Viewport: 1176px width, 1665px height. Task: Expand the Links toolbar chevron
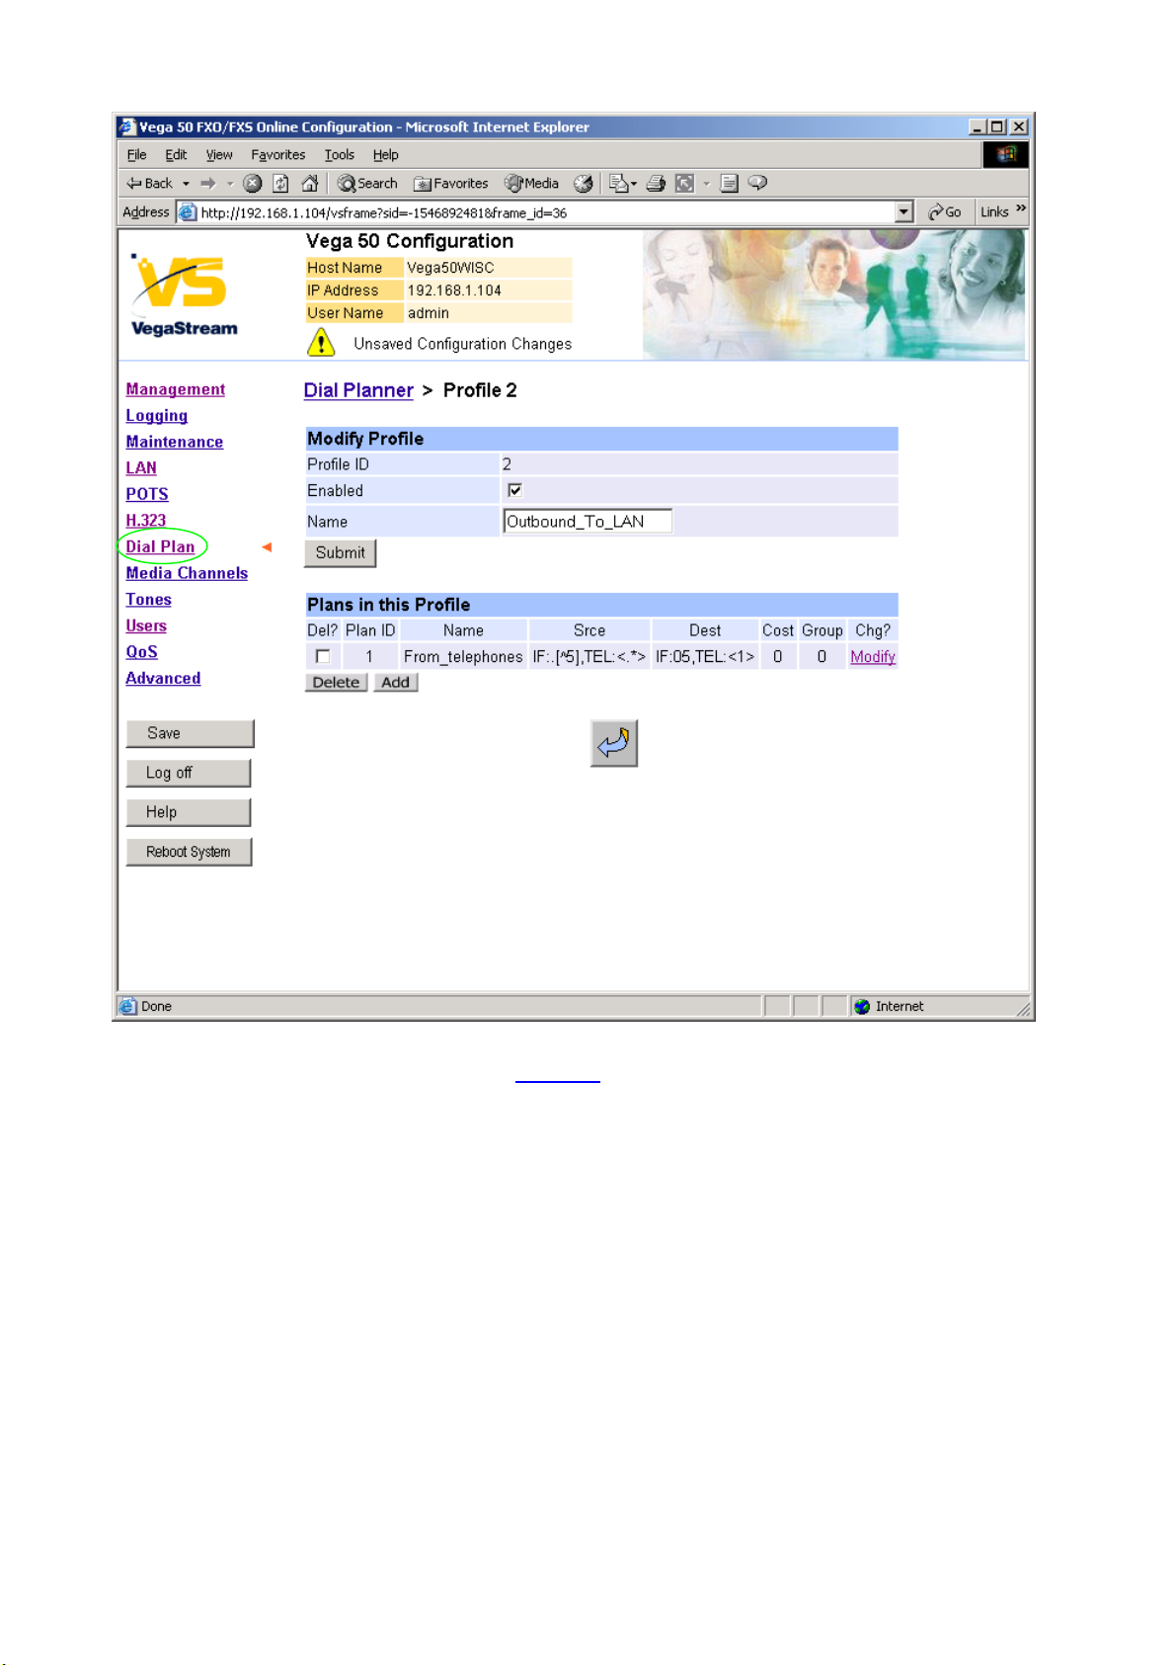coord(1020,209)
